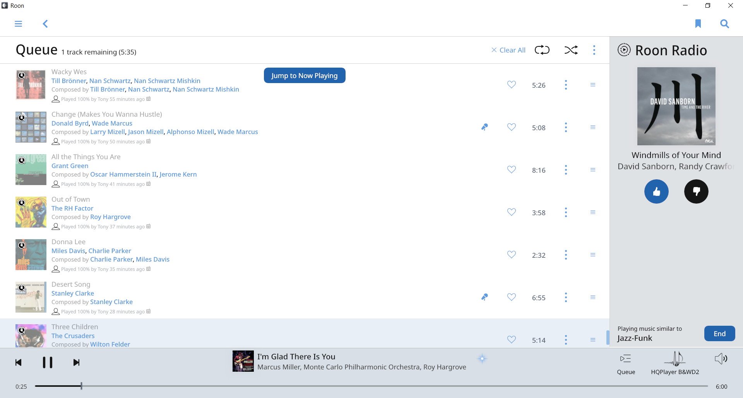Open more options for All the Things You Are

(566, 170)
